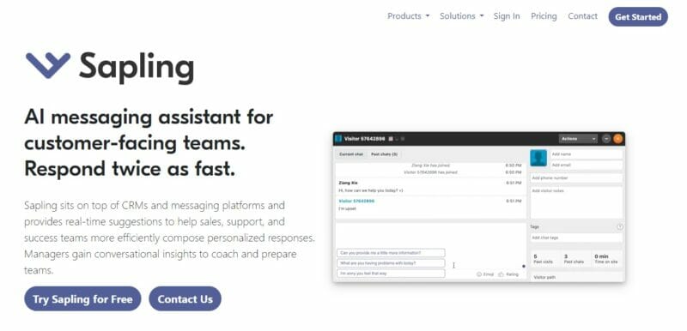Click the thumbs-up Rating icon

[x=502, y=274]
